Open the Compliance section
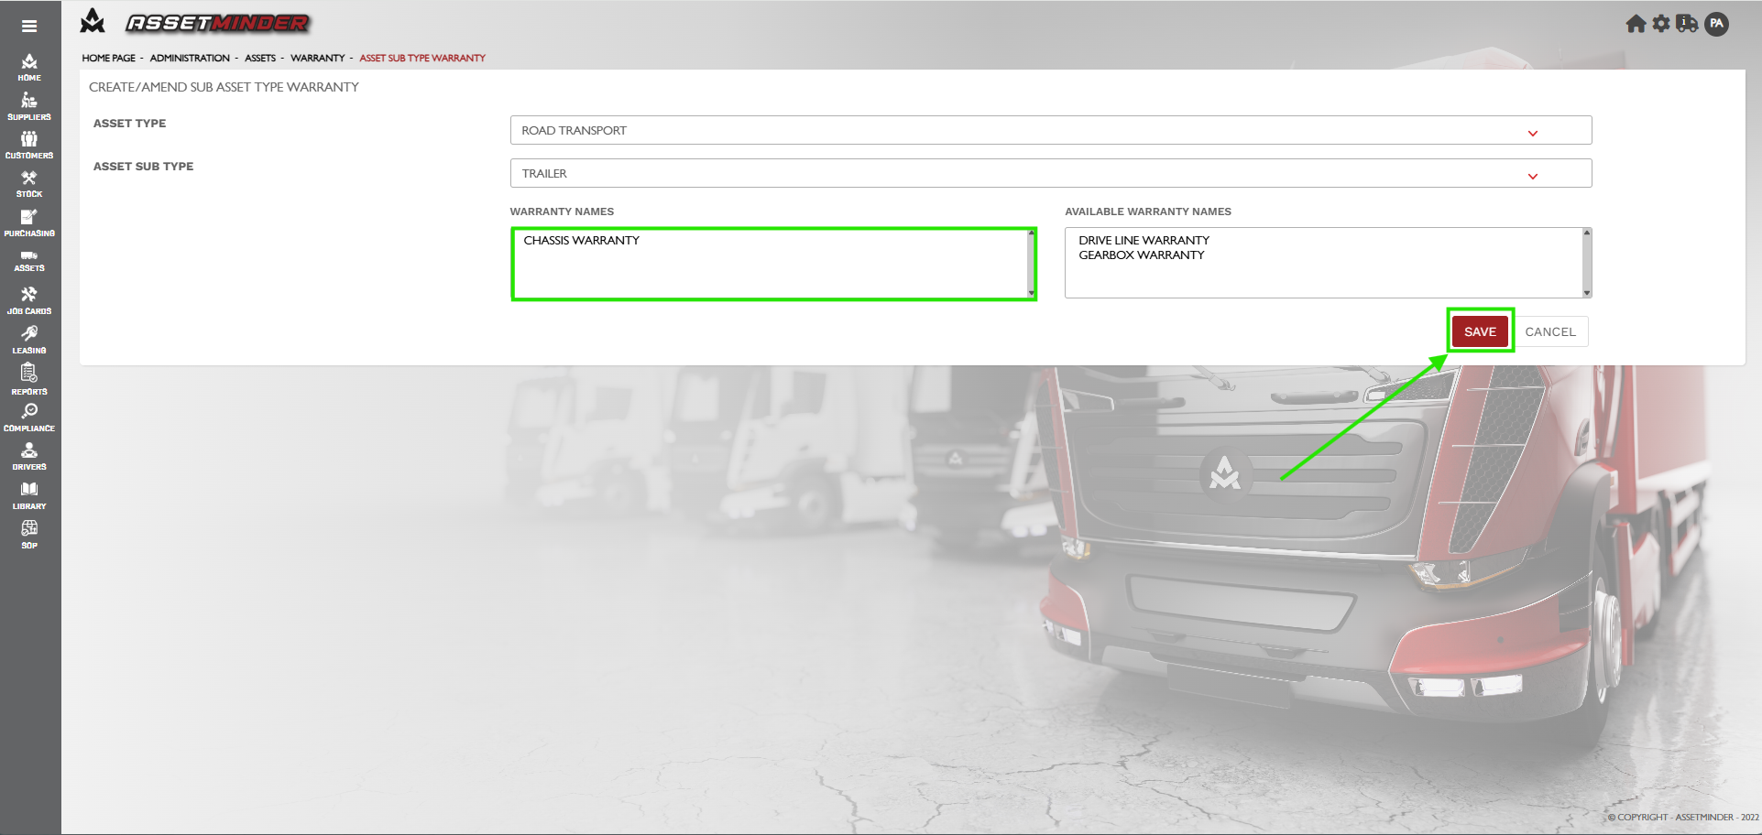The image size is (1762, 835). click(x=29, y=417)
